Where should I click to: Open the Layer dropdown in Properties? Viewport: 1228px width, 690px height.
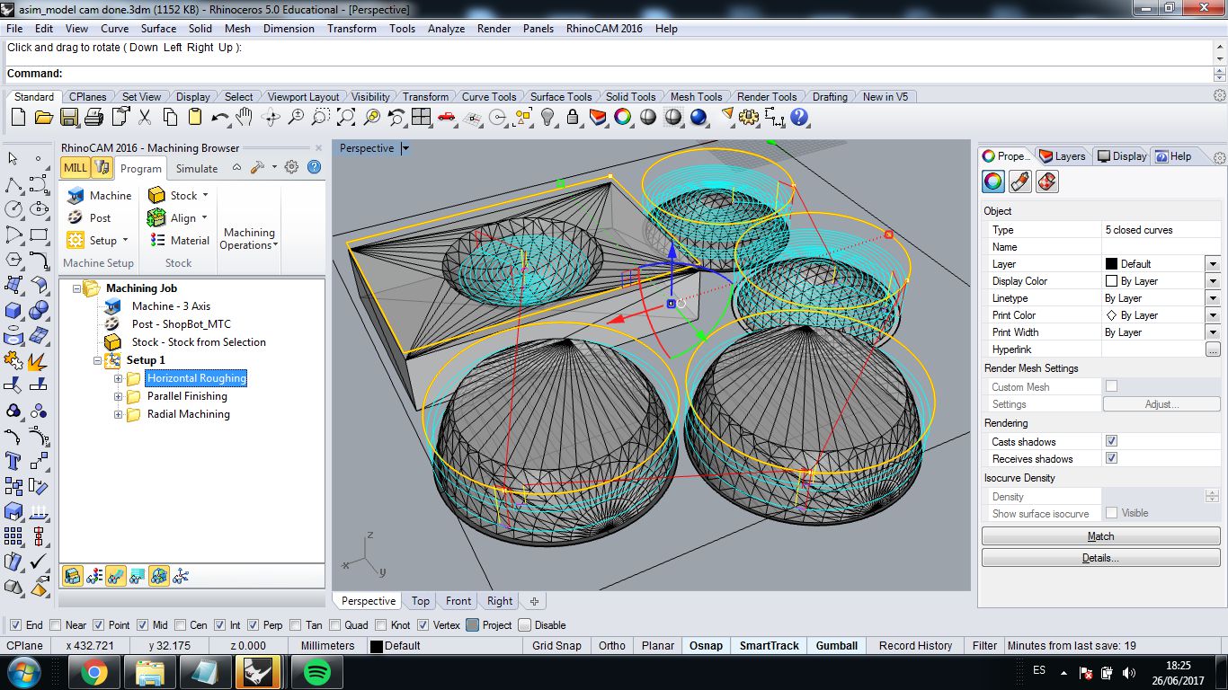pyautogui.click(x=1213, y=264)
